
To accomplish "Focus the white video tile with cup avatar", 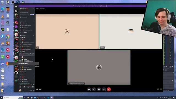I will point(131,31).
